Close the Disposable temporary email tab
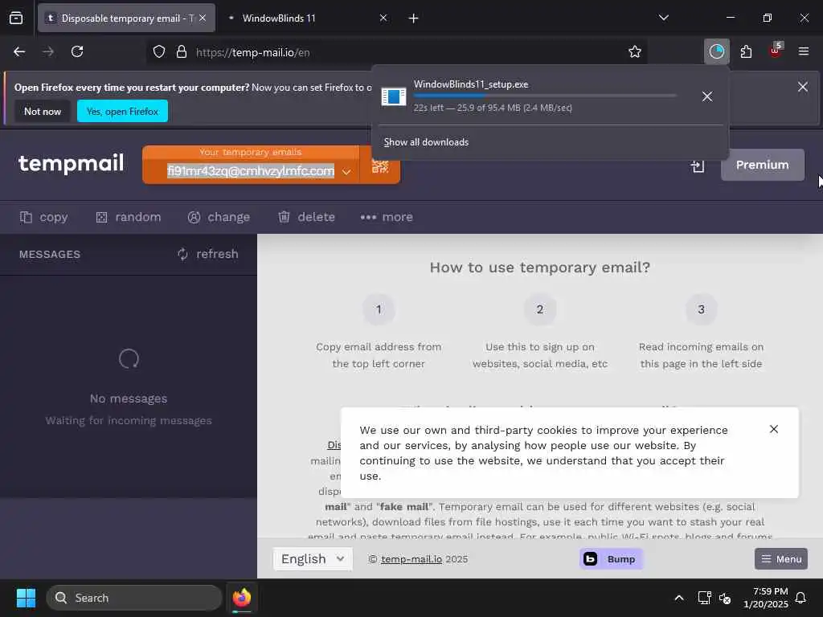Viewport: 823px width, 617px height. tap(203, 18)
